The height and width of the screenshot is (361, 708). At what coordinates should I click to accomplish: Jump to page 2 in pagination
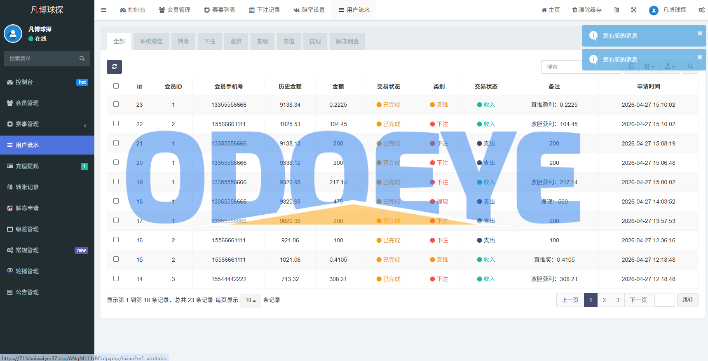click(x=604, y=300)
